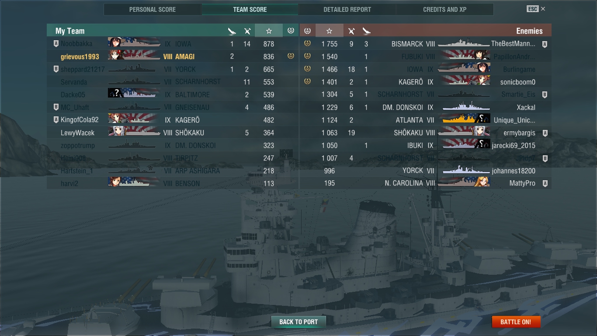Image resolution: width=597 pixels, height=336 pixels.
Task: Sort Enemies by aircraft shot down icon
Action: [351, 31]
